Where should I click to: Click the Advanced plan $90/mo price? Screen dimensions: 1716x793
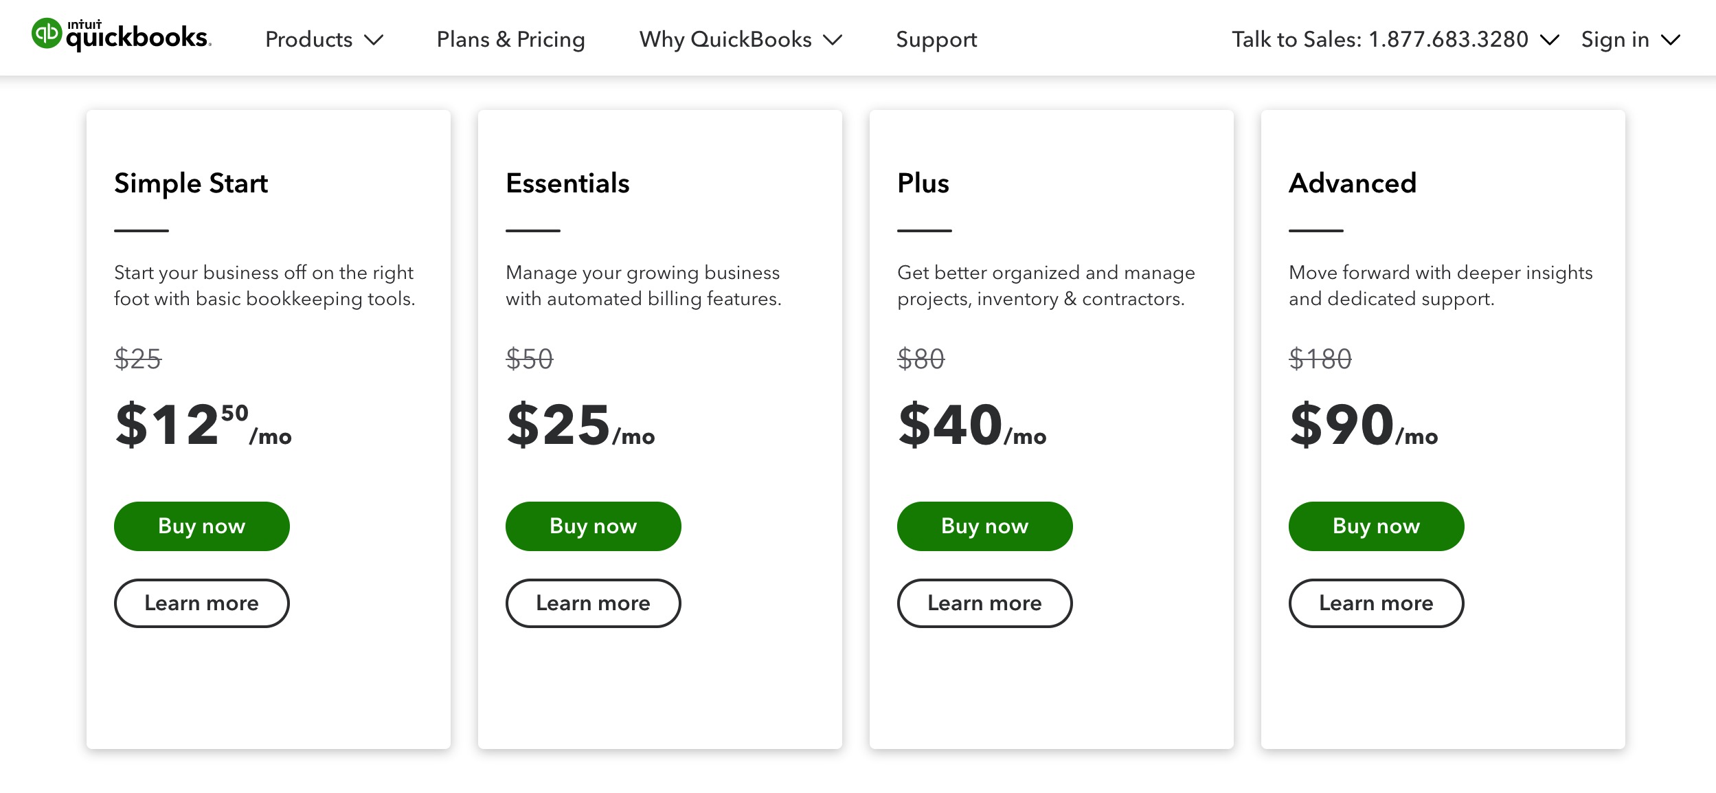tap(1363, 425)
